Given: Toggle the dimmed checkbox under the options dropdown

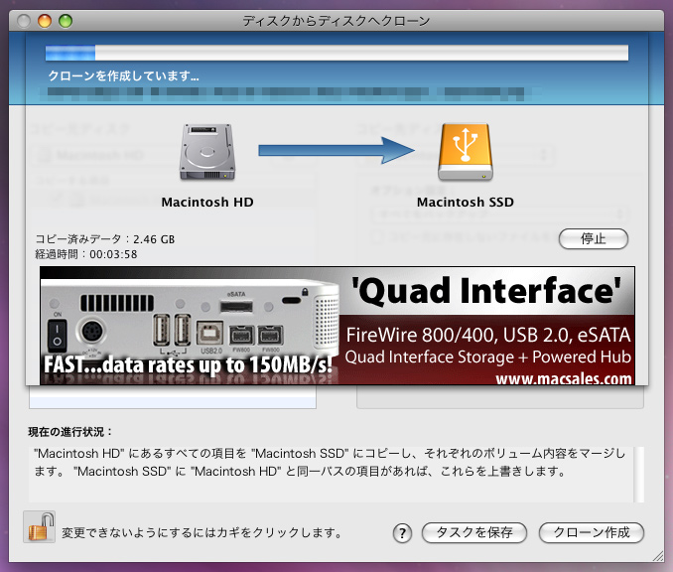Looking at the screenshot, I should point(378,236).
